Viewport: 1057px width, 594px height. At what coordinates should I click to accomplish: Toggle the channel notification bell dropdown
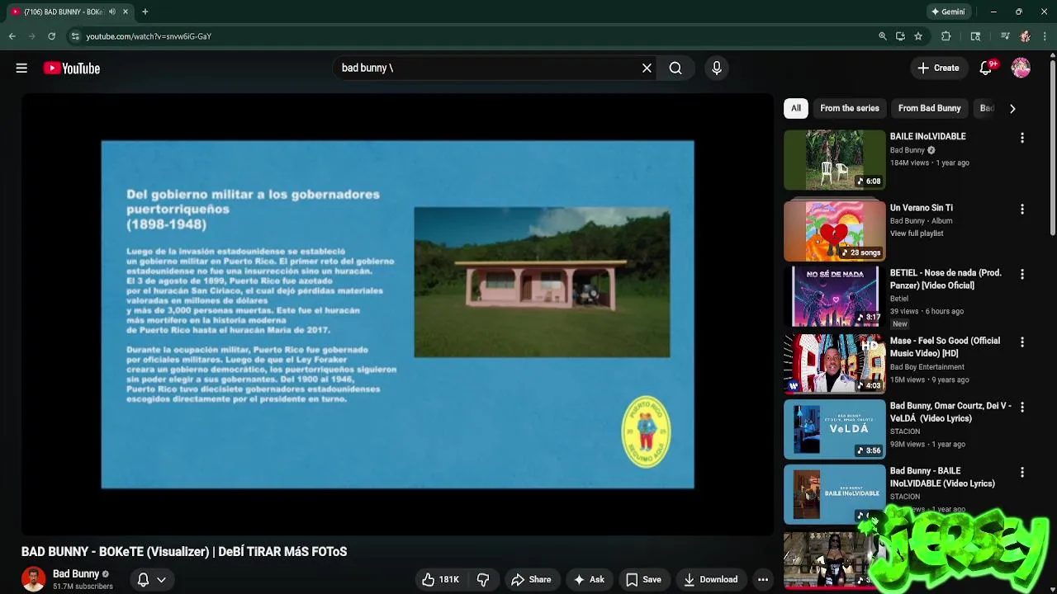click(x=151, y=579)
